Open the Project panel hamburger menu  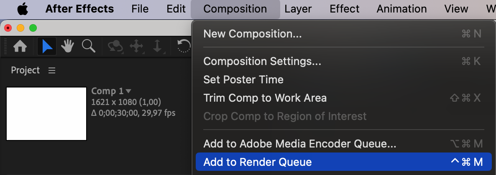[x=52, y=70]
